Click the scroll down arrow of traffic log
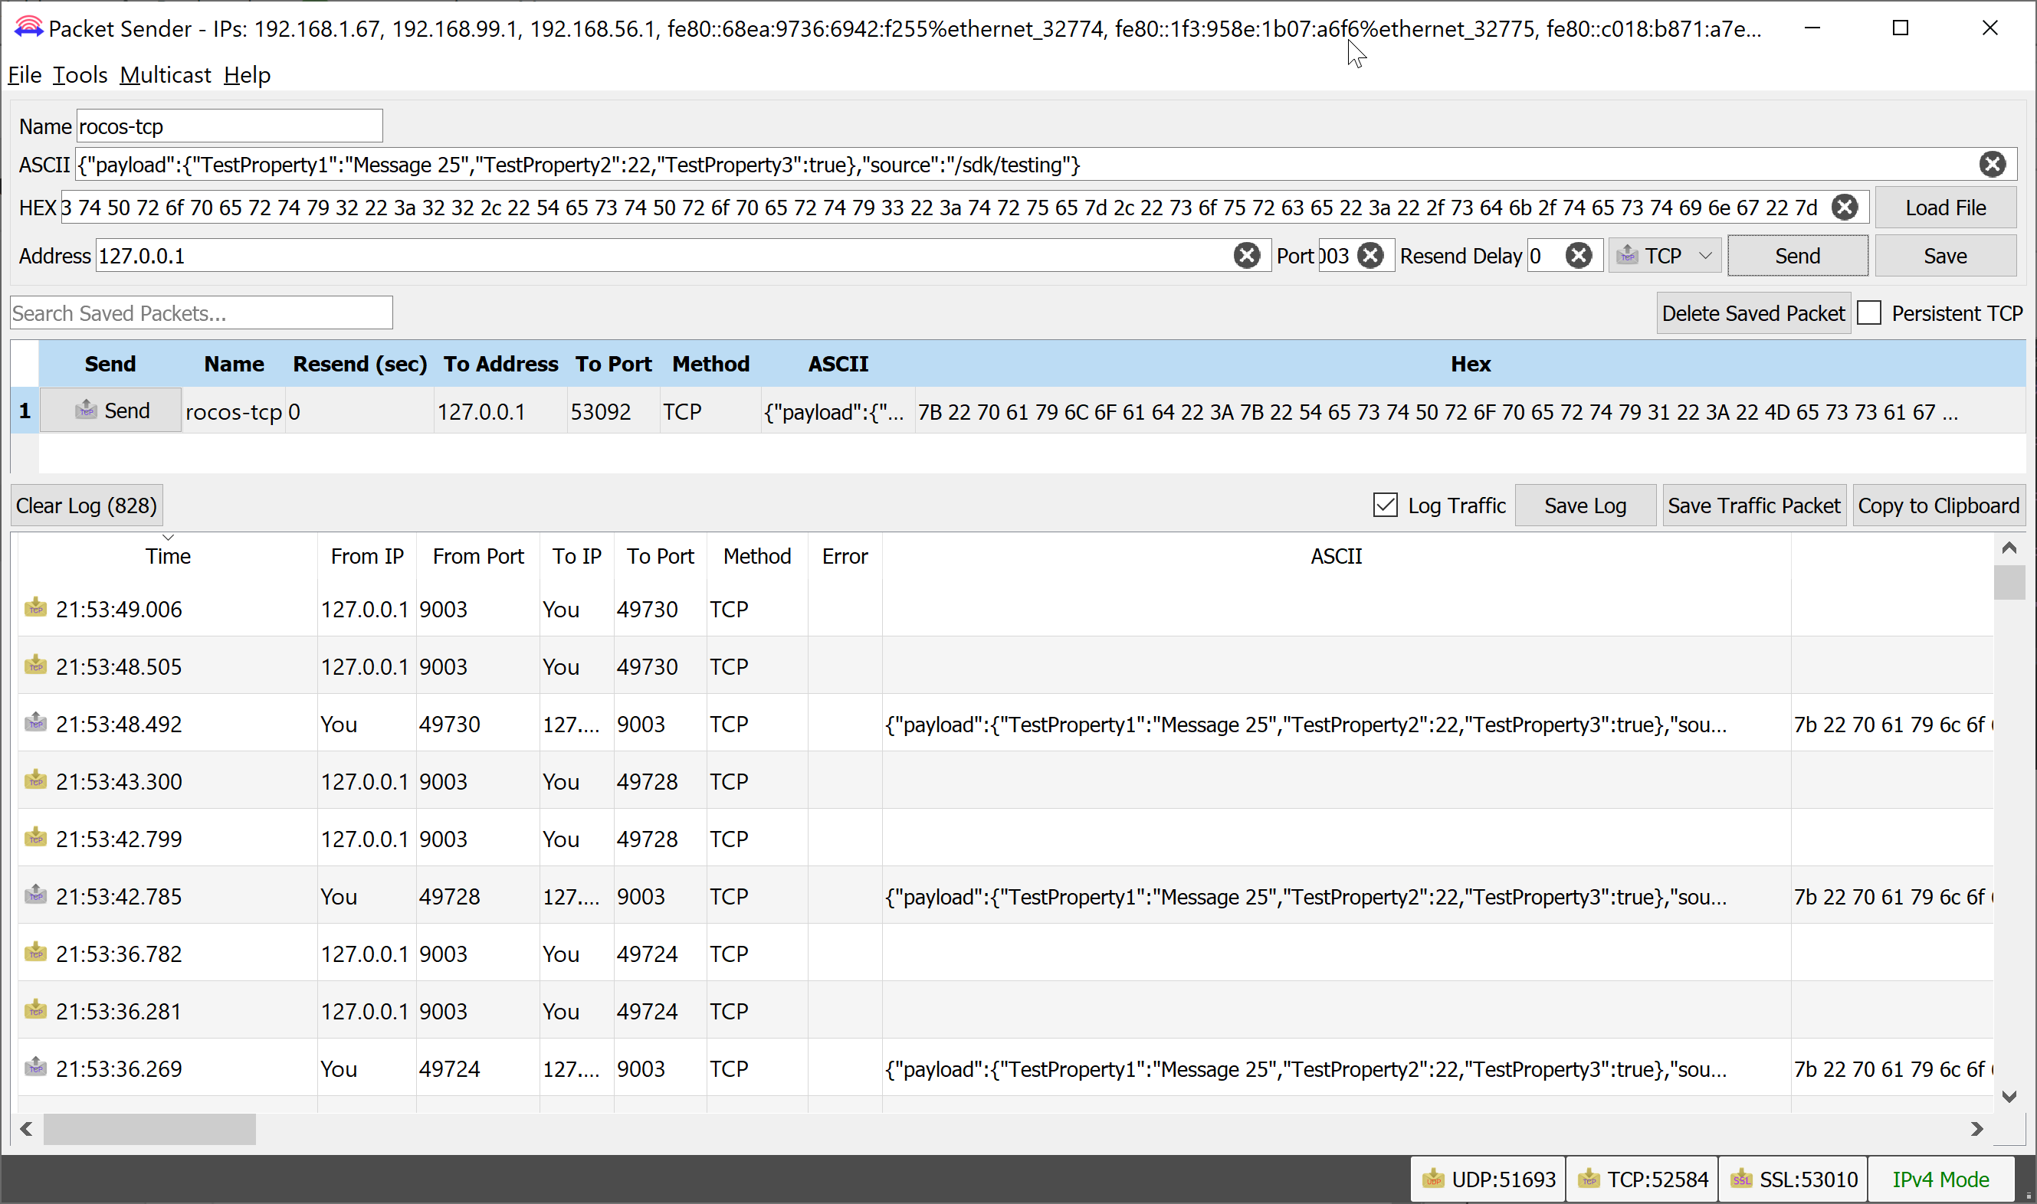Image resolution: width=2037 pixels, height=1204 pixels. (2009, 1096)
